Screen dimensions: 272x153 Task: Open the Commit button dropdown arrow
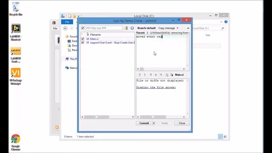pyautogui.click(x=154, y=123)
